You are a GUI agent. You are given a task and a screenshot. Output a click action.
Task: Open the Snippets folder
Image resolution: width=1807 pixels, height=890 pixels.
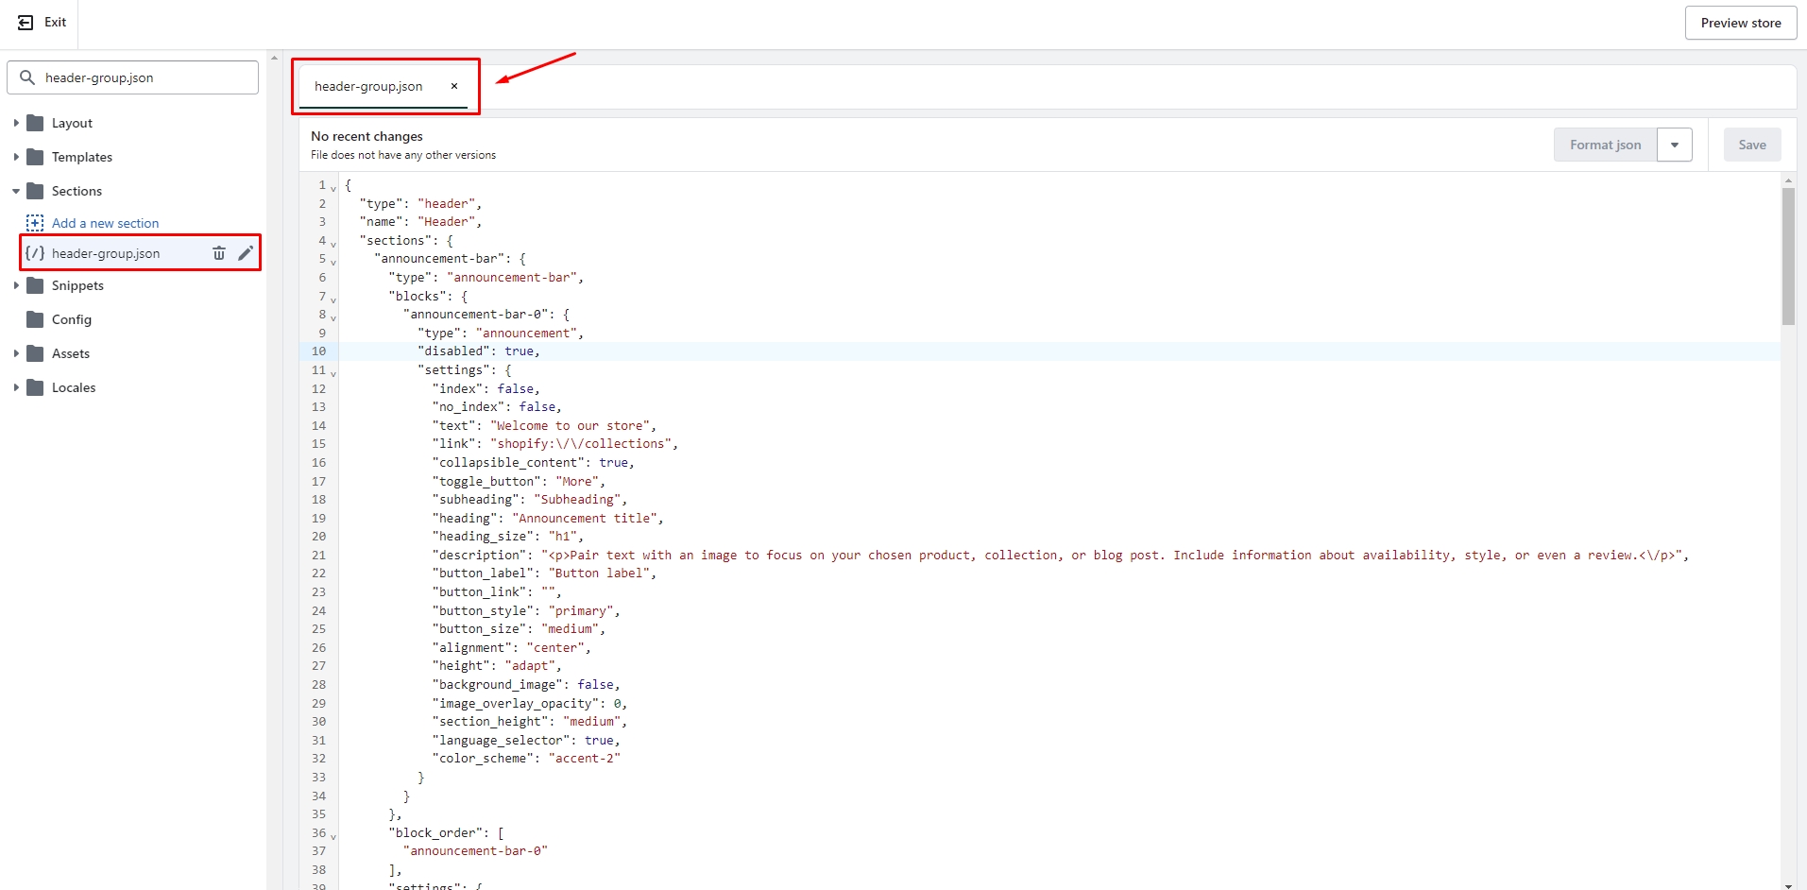pyautogui.click(x=77, y=285)
